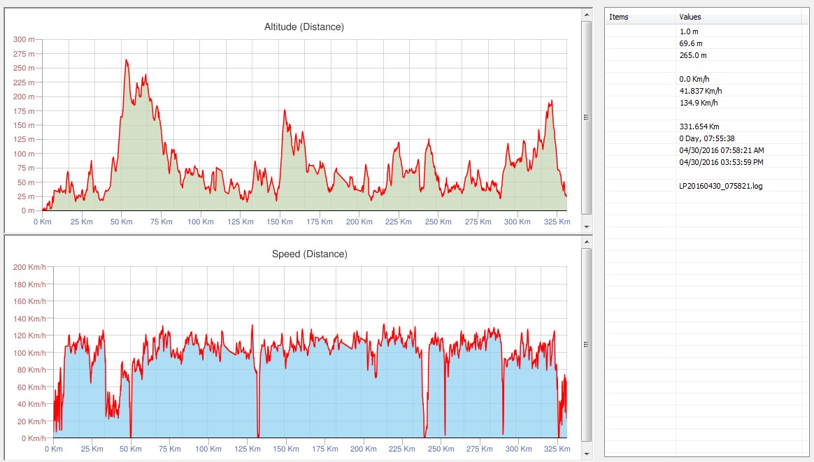Select the 03:53:59 PM end time row
814x462 pixels.
point(721,162)
